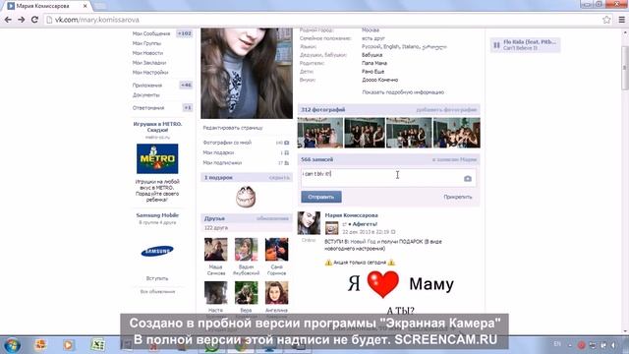Open Ответожания in the sidebar
The height and width of the screenshot is (354, 629).
pyautogui.click(x=148, y=107)
